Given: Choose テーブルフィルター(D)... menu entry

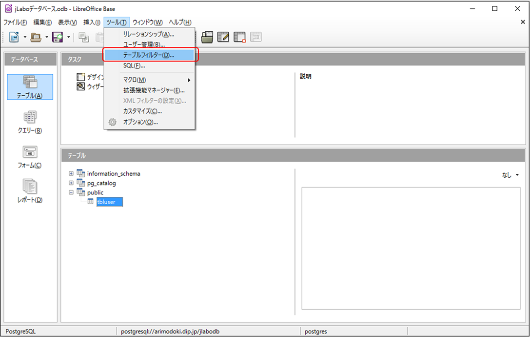Looking at the screenshot, I should (149, 55).
